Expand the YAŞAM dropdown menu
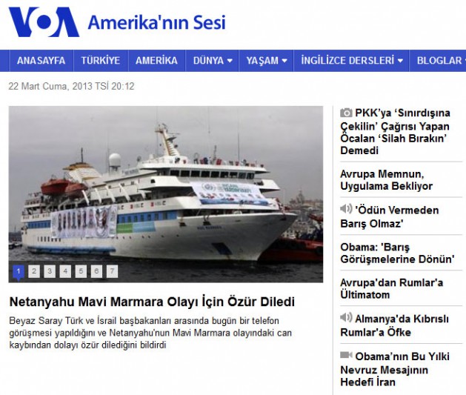Image resolution: width=466 pixels, height=395 pixels. (267, 61)
